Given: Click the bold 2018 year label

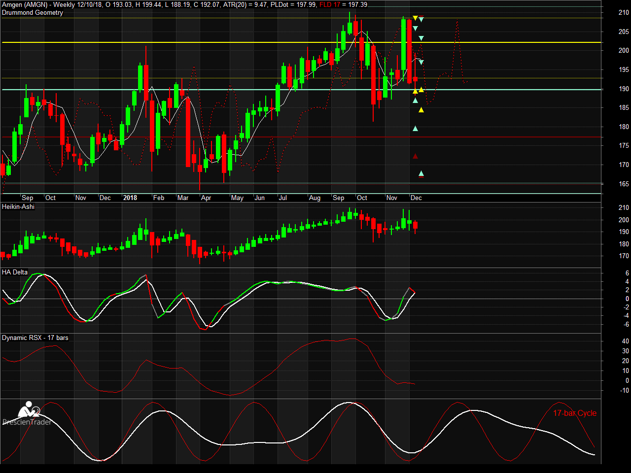Looking at the screenshot, I should click(x=130, y=198).
